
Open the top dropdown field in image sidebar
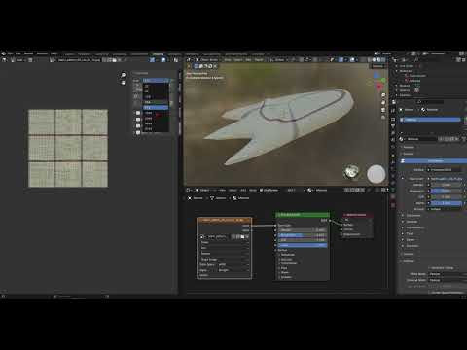pos(156,80)
